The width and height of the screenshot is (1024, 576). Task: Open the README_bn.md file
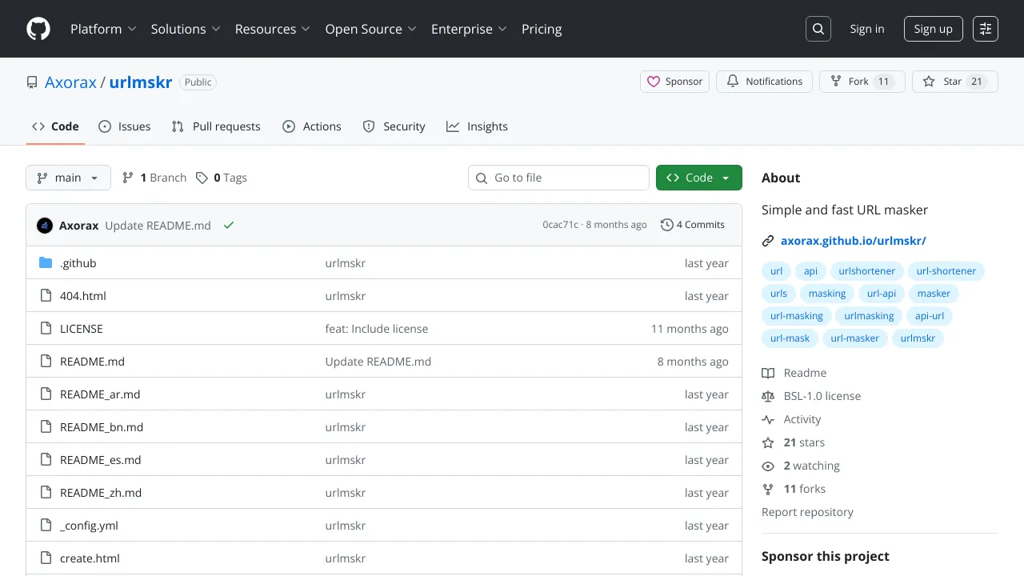pyautogui.click(x=102, y=427)
